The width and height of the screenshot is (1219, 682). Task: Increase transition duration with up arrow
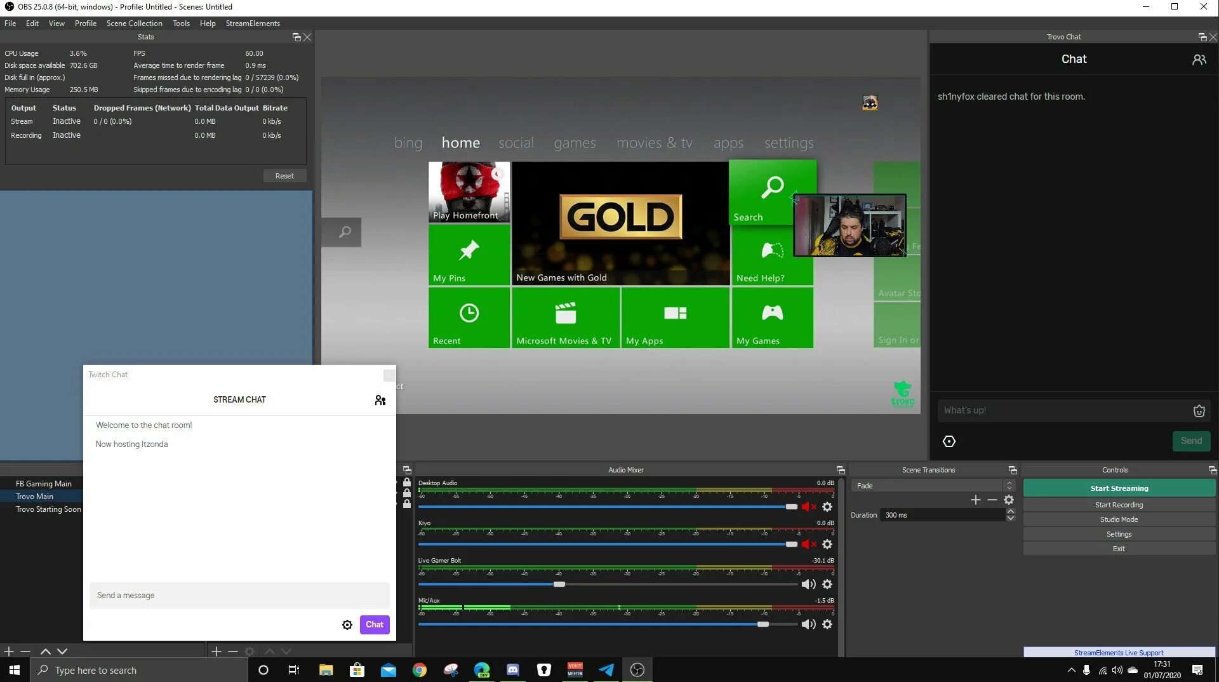click(x=1010, y=511)
